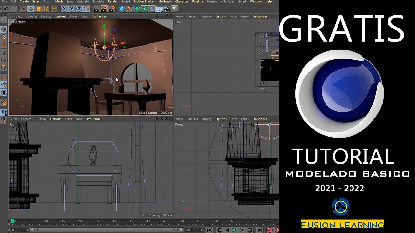Screen dimensions: 415x233
Task: Click the Workplane mode orange grid icon
Action: pyautogui.click(x=4, y=45)
